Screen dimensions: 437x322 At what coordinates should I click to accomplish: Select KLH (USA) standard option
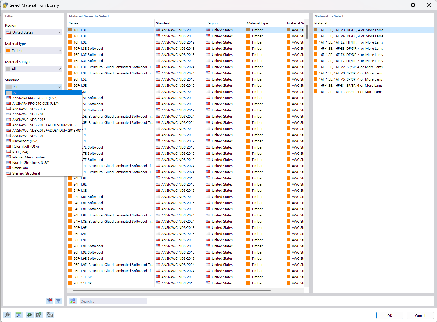(44, 152)
